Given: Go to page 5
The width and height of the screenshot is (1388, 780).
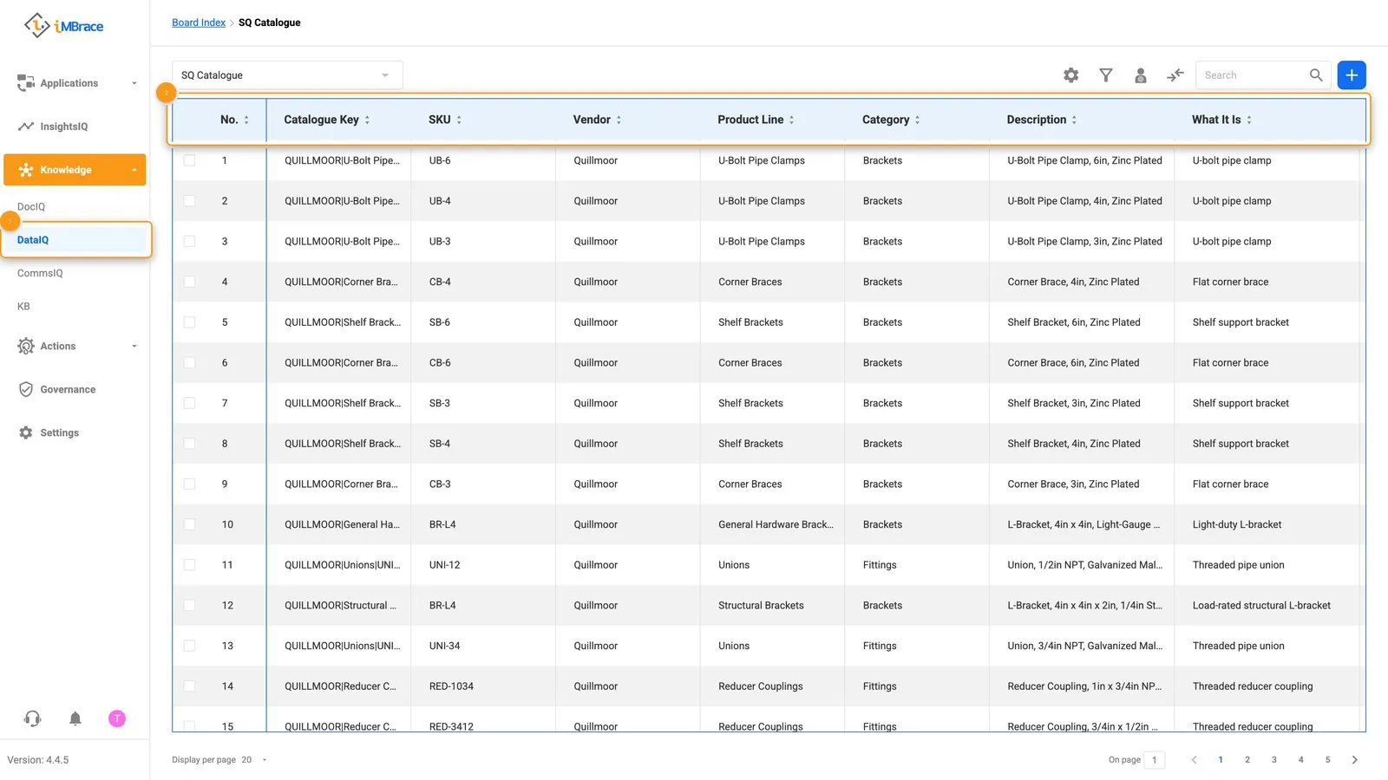Looking at the screenshot, I should tap(1327, 760).
